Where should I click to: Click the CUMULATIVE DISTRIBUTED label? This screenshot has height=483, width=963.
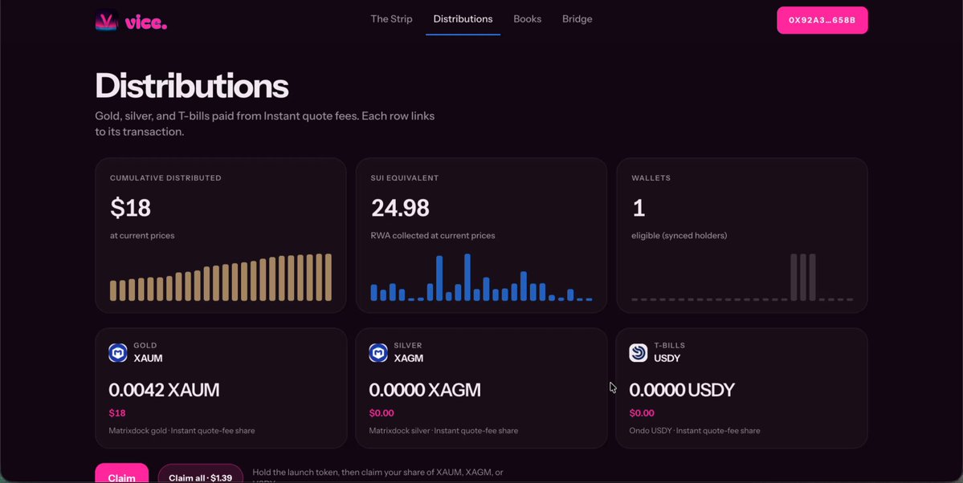pyautogui.click(x=165, y=178)
